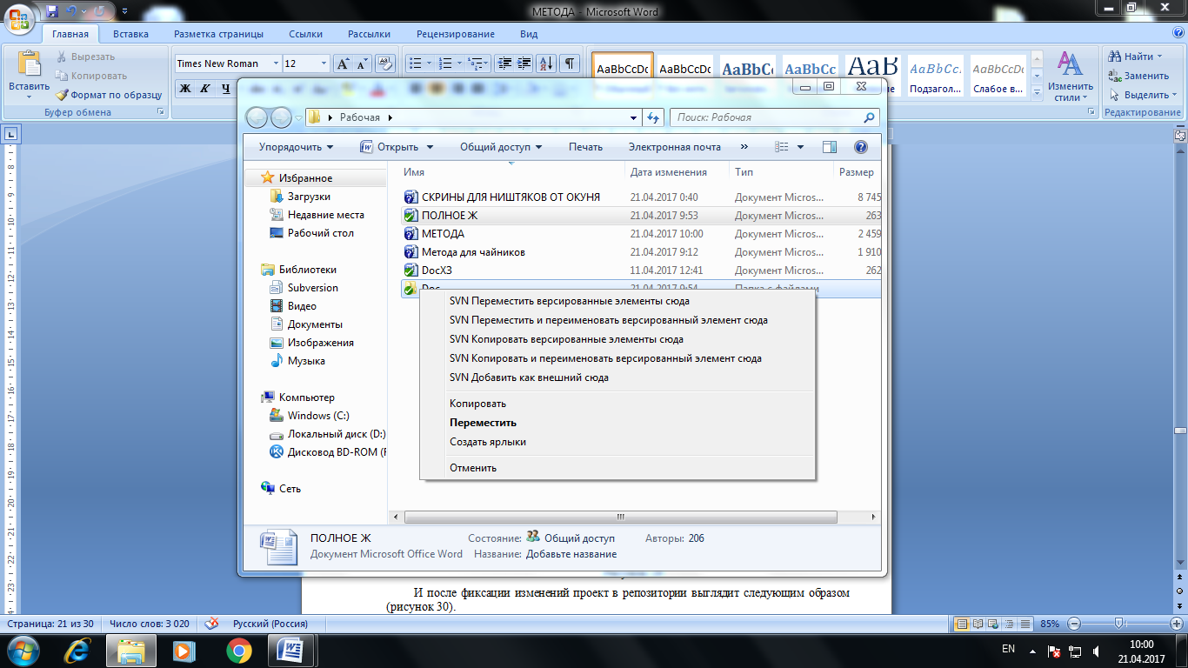
Task: Click Format Painter (Формат по образцу)
Action: pyautogui.click(x=110, y=95)
